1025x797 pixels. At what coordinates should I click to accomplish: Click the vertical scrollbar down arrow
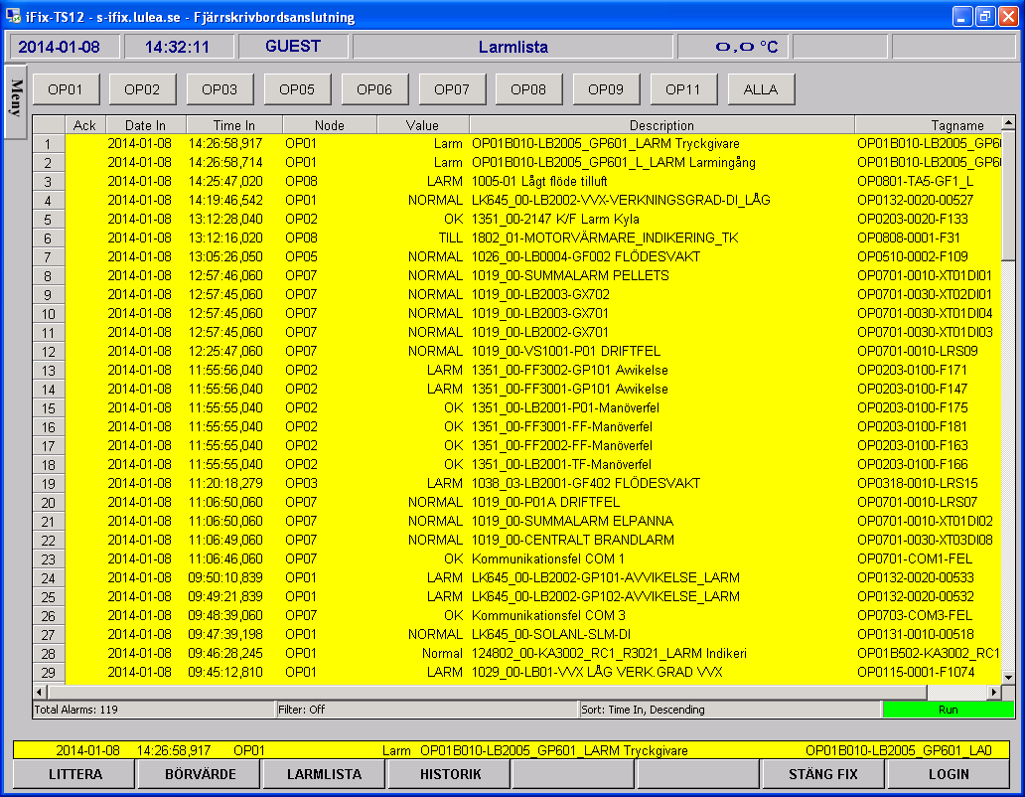click(1009, 678)
